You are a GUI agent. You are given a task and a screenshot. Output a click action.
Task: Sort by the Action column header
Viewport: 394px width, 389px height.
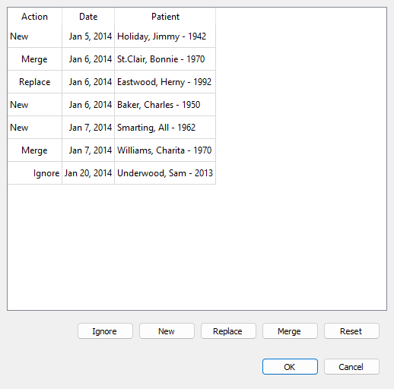(x=35, y=17)
